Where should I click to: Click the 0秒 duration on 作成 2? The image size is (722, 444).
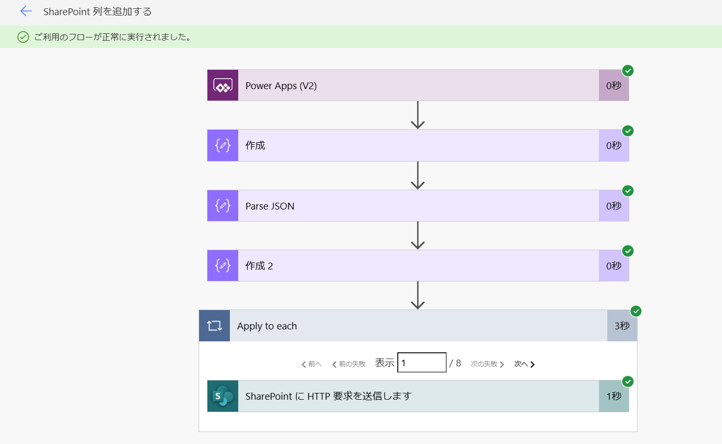click(x=614, y=266)
